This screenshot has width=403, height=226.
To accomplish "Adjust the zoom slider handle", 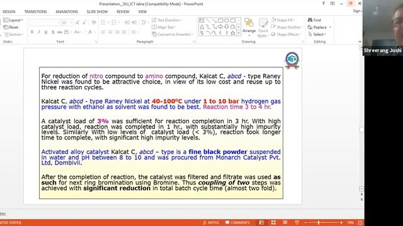I will pos(319,223).
